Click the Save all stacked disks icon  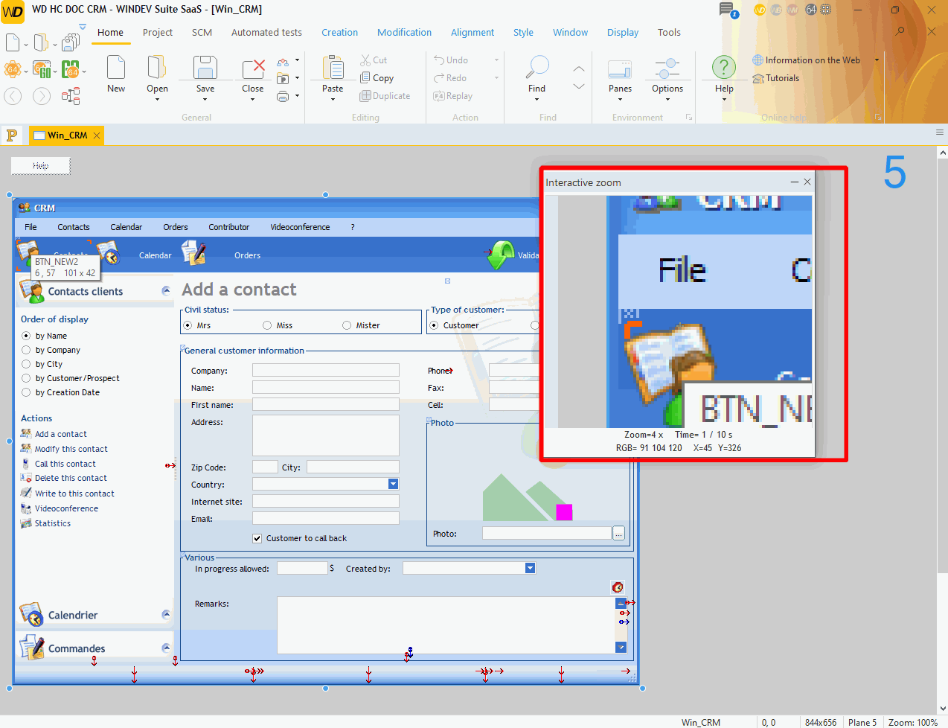coord(71,42)
